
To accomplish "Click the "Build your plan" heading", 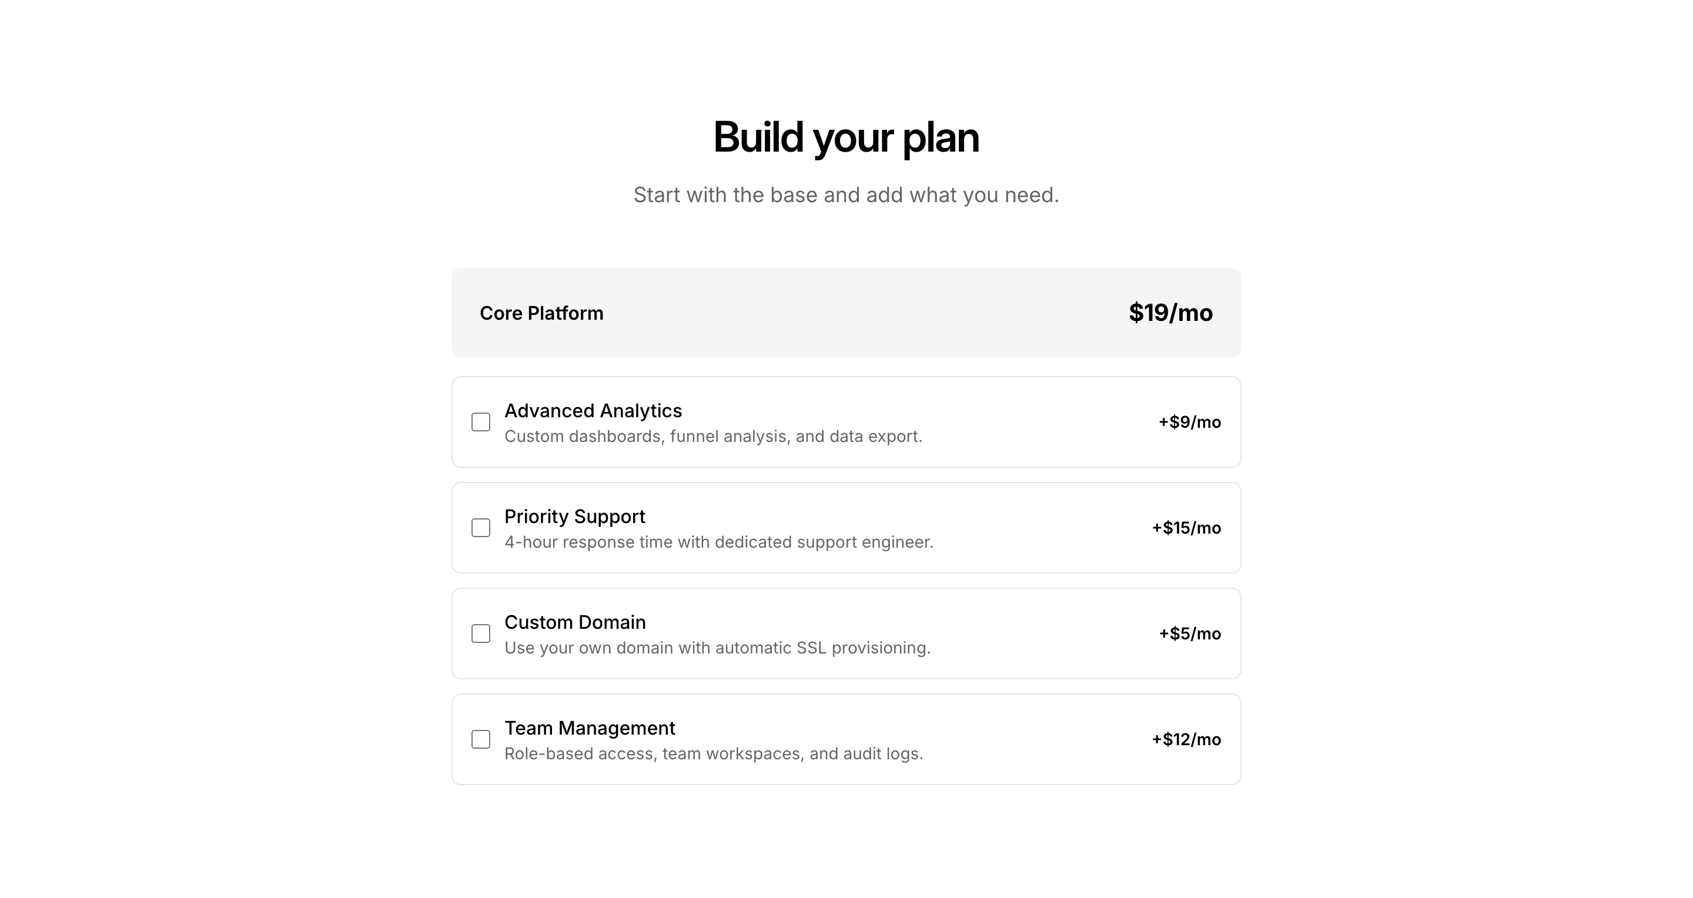I will point(846,138).
